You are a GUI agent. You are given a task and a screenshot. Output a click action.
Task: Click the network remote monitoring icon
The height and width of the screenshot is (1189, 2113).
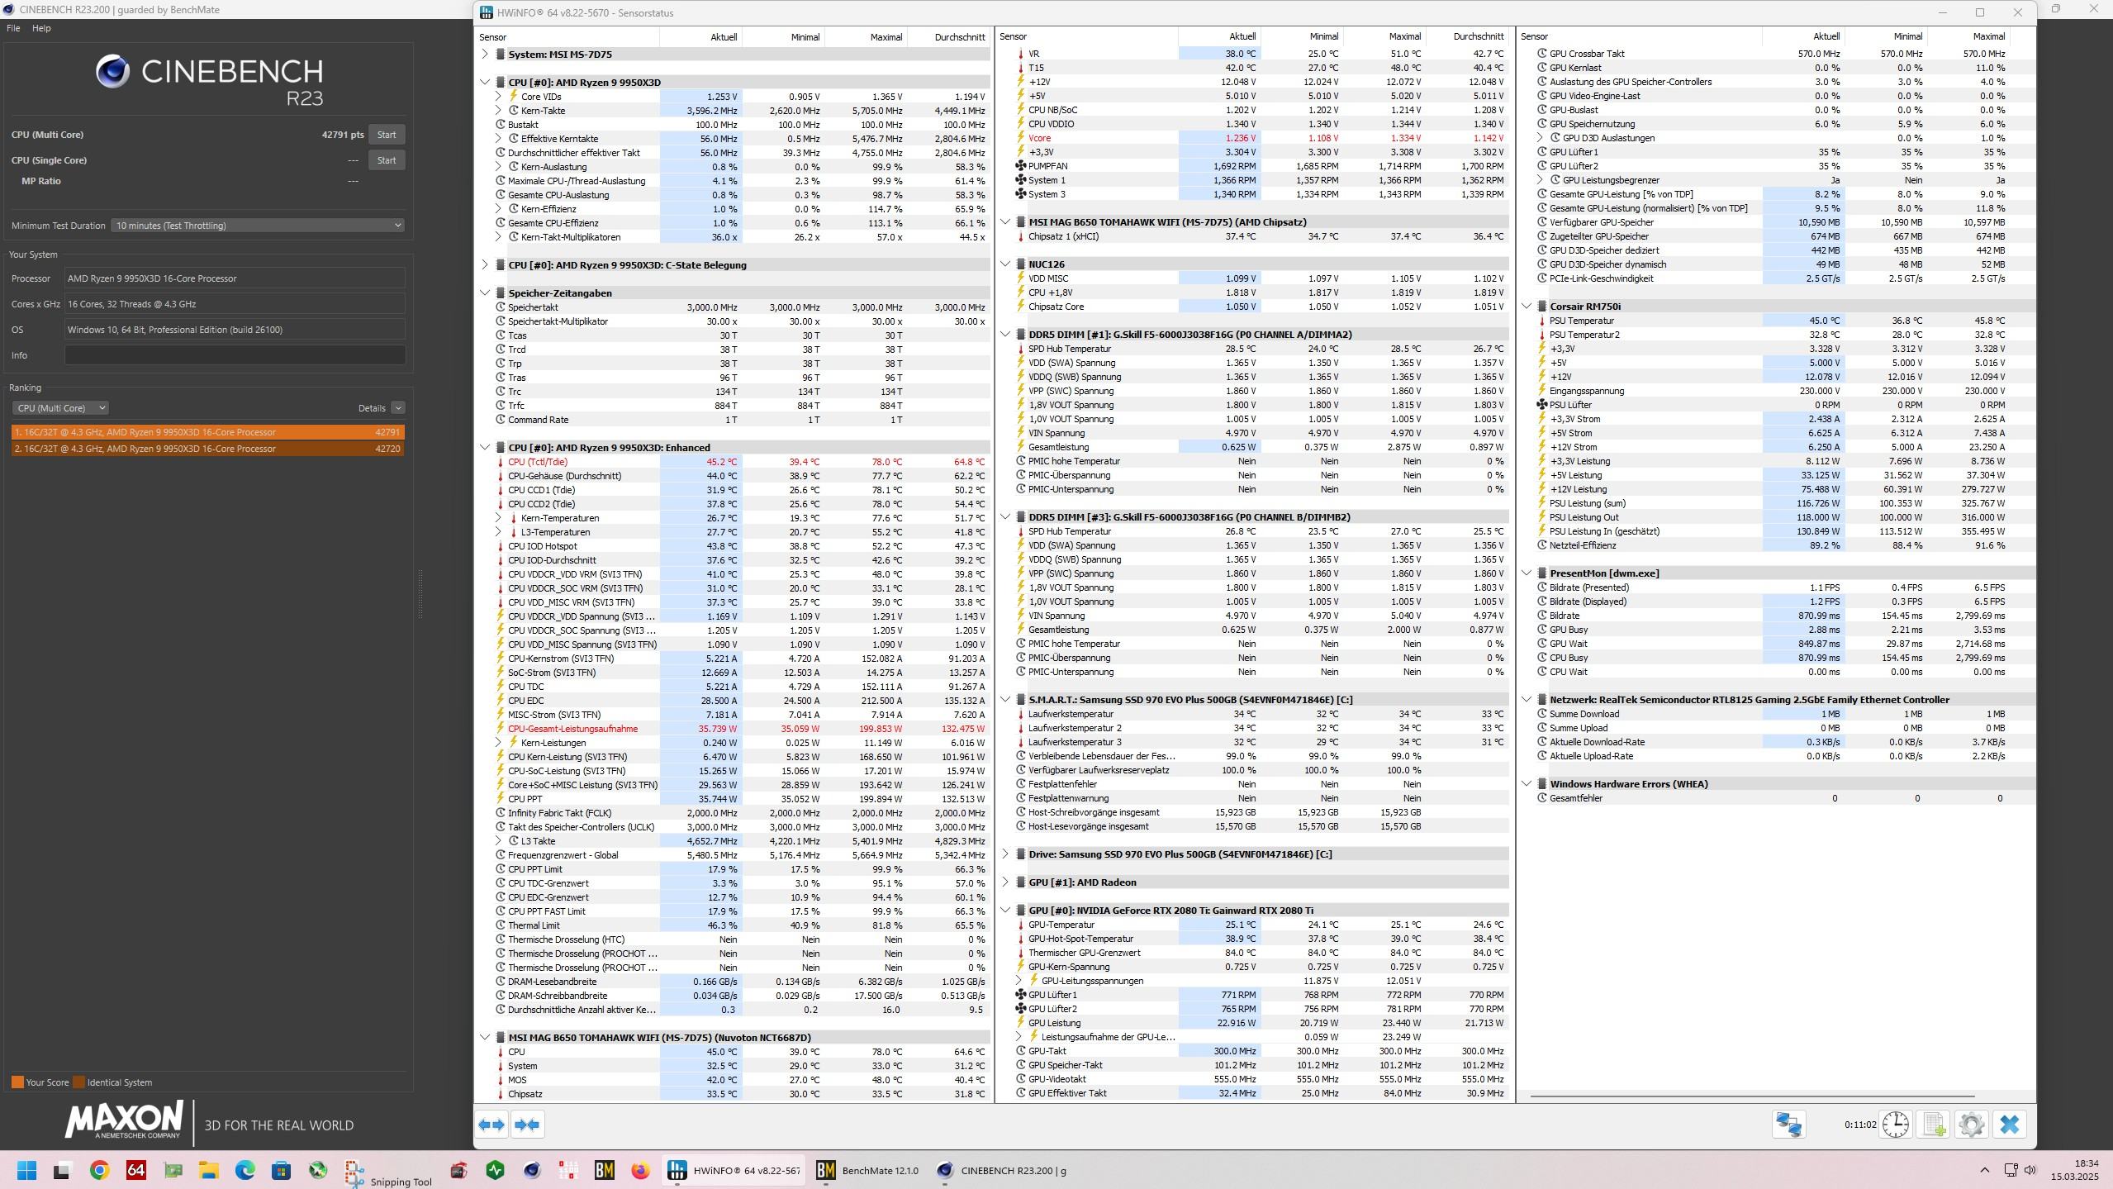tap(1789, 1125)
